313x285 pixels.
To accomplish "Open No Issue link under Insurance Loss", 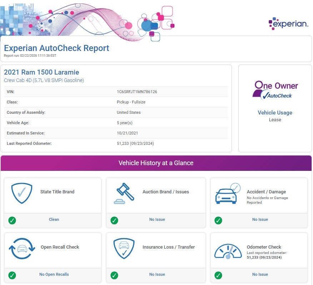I will 157,274.
